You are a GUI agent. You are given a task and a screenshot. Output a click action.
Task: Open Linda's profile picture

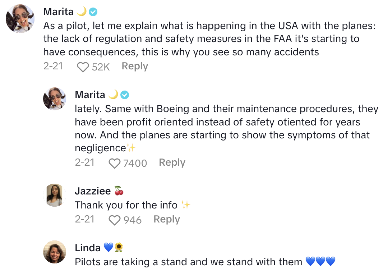coord(55,252)
